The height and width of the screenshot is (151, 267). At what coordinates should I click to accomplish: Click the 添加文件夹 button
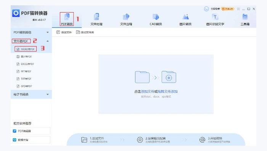tap(85, 32)
